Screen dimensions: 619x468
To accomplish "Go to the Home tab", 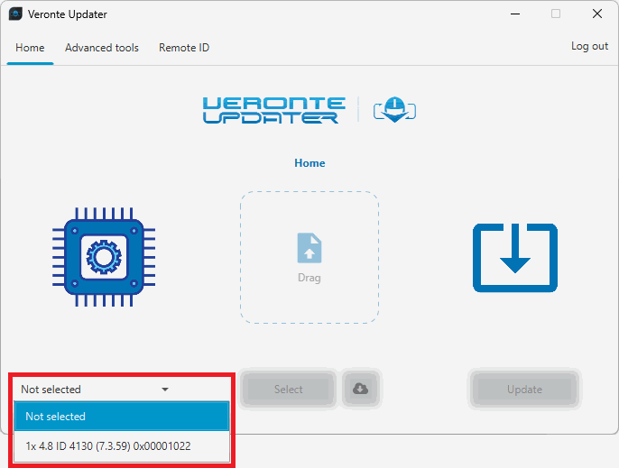I will click(30, 48).
